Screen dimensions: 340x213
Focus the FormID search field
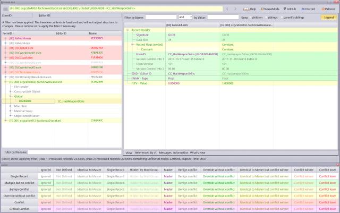pyautogui.click(x=22, y=15)
